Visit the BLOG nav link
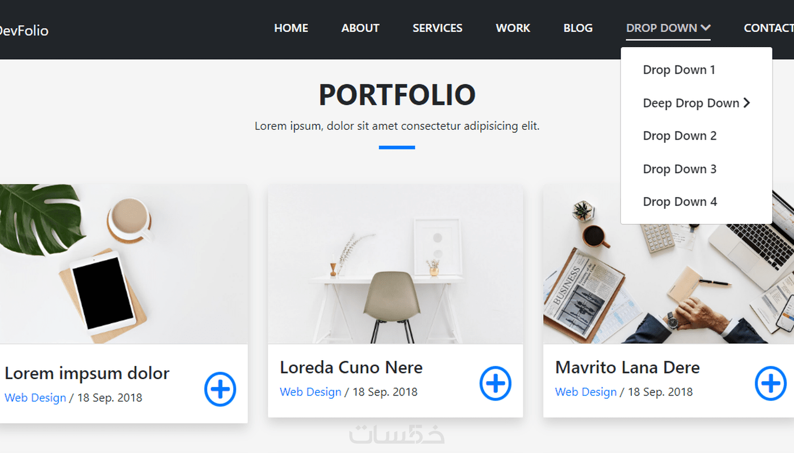This screenshot has width=794, height=453. 578,28
